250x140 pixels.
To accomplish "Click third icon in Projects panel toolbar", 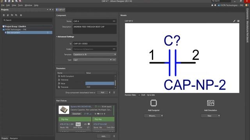I will coord(12,15).
